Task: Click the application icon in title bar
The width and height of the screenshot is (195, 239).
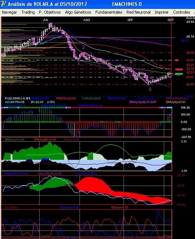Action: [3, 4]
